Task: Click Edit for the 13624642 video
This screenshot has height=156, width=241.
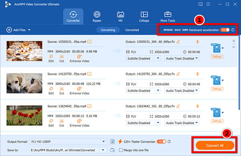Action: (51, 123)
